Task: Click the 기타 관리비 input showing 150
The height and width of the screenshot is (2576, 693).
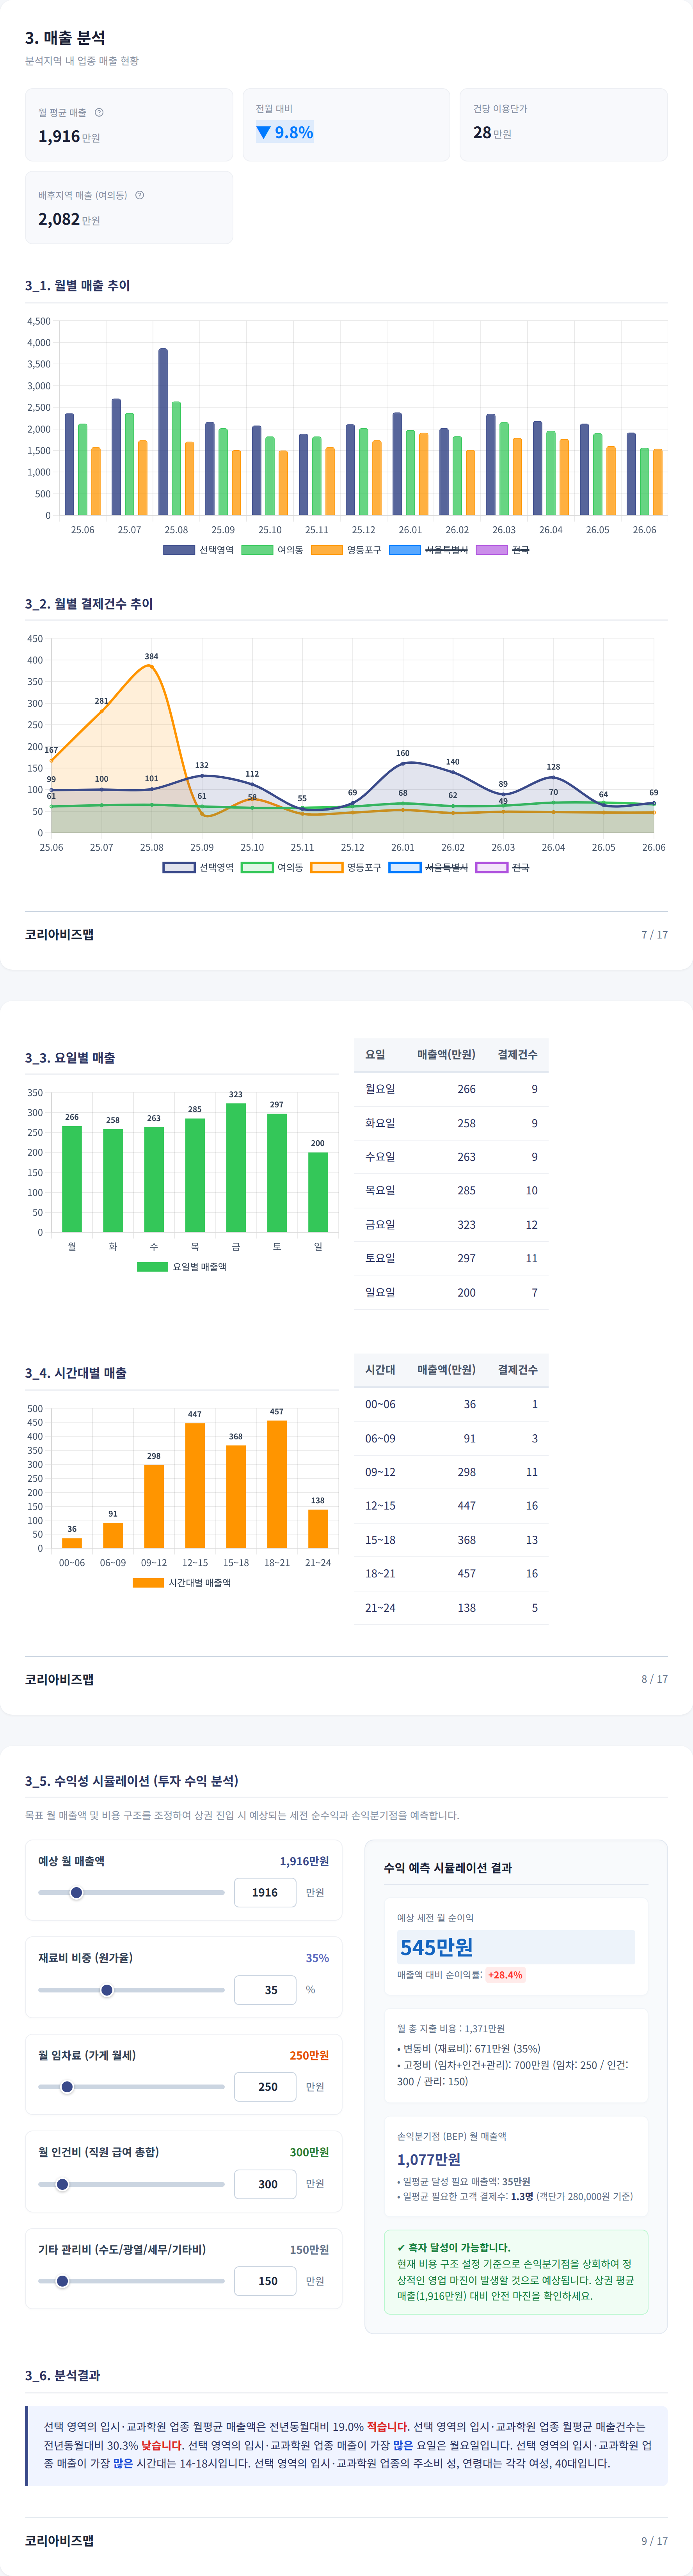Action: tap(265, 2281)
